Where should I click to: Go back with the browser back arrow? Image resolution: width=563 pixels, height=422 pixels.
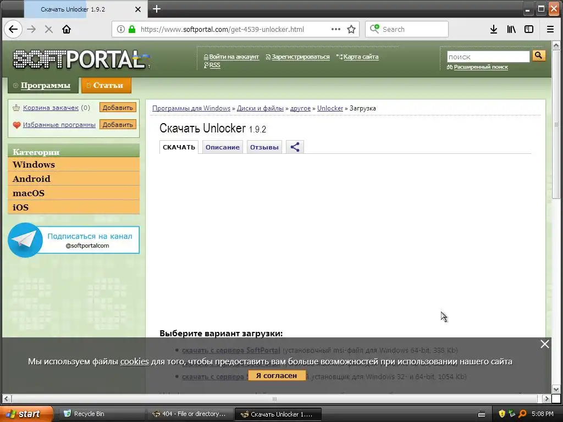13,29
